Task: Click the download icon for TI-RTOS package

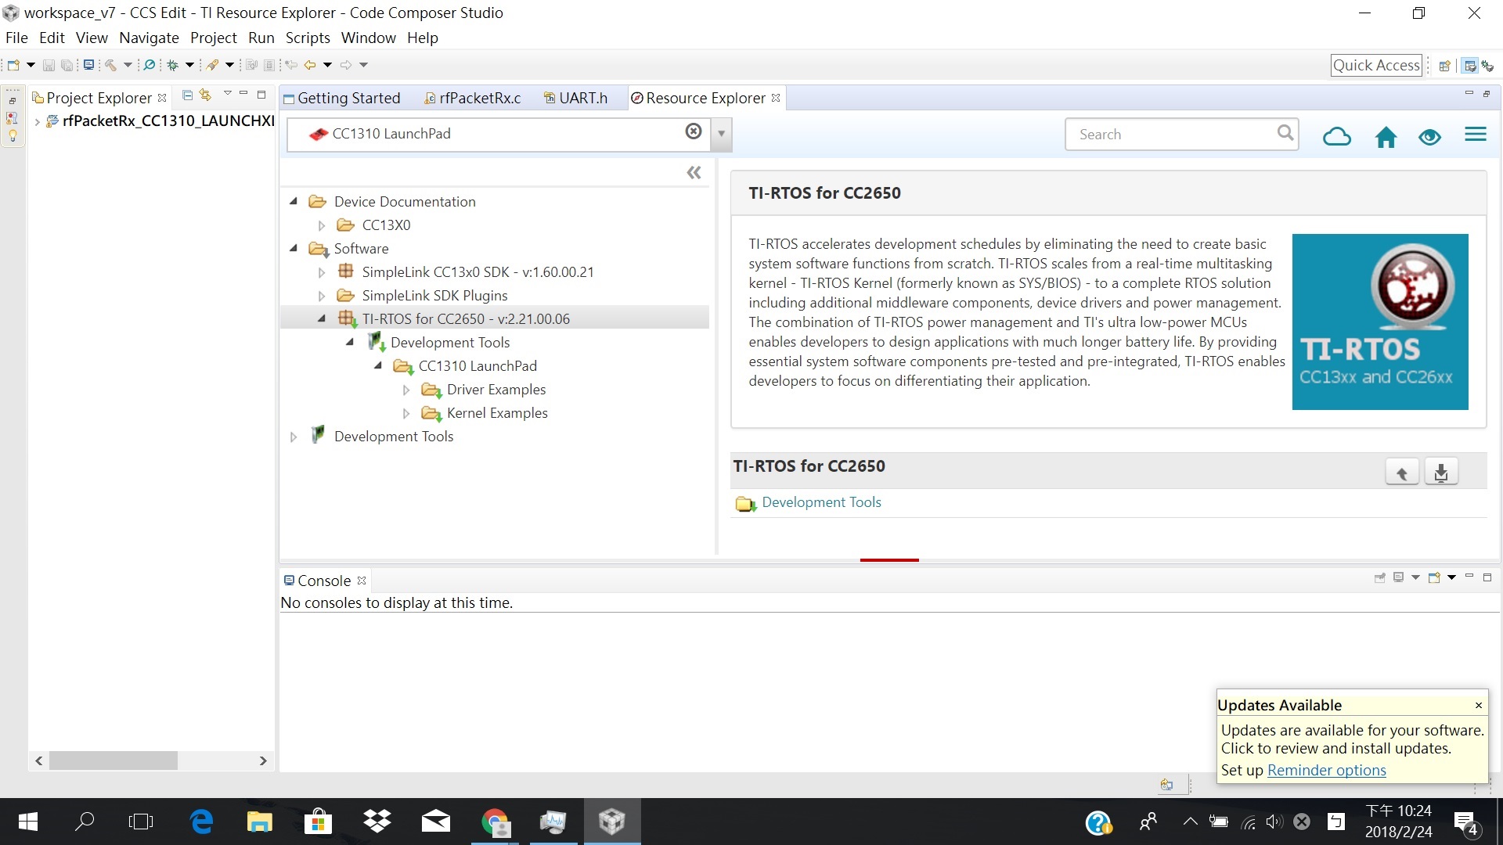Action: tap(1440, 473)
